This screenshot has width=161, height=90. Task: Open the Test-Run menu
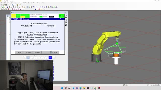point(25,3)
